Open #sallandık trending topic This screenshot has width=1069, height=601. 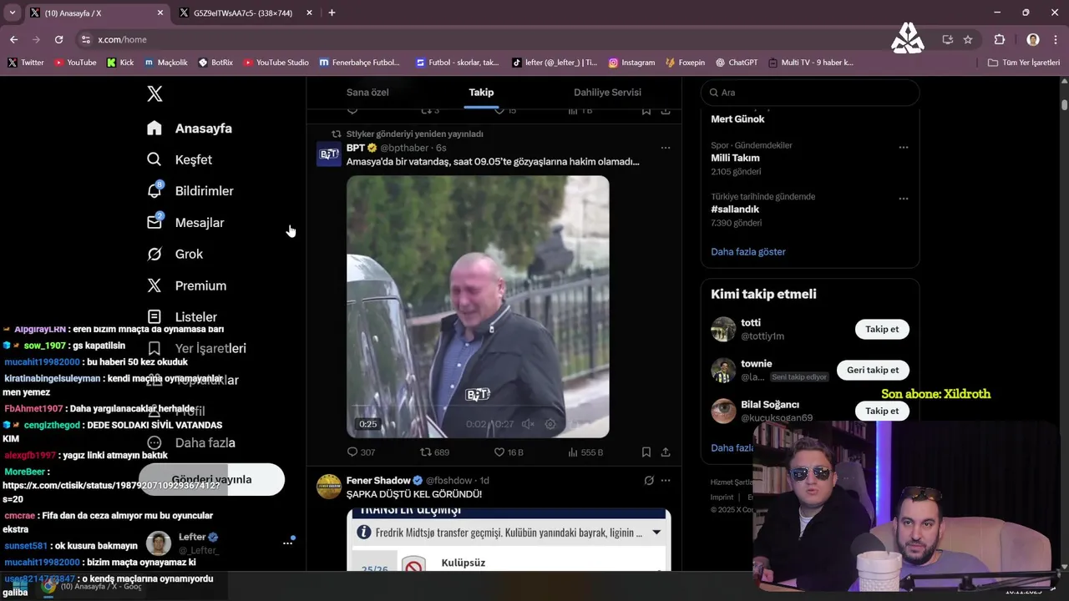click(x=735, y=210)
